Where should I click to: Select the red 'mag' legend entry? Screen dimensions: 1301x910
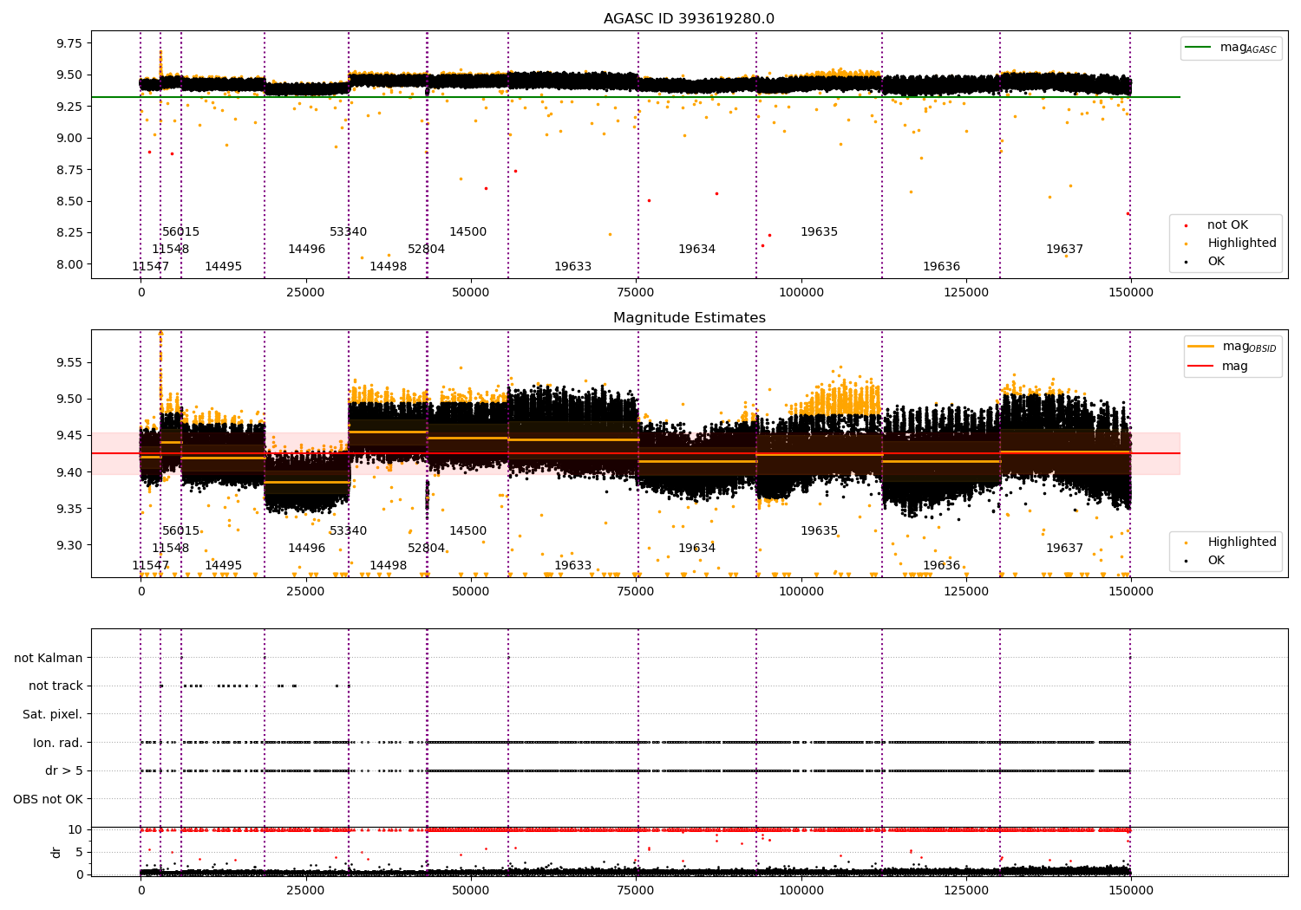point(1219,367)
